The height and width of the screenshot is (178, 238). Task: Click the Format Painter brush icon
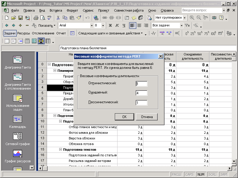coord(79,18)
